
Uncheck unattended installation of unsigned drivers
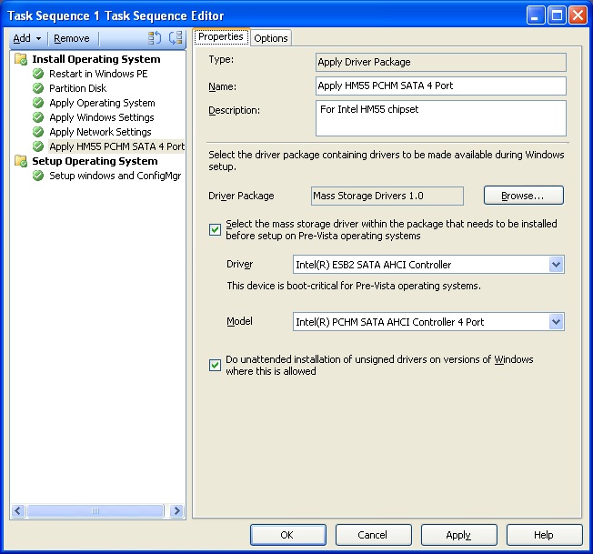pyautogui.click(x=215, y=365)
